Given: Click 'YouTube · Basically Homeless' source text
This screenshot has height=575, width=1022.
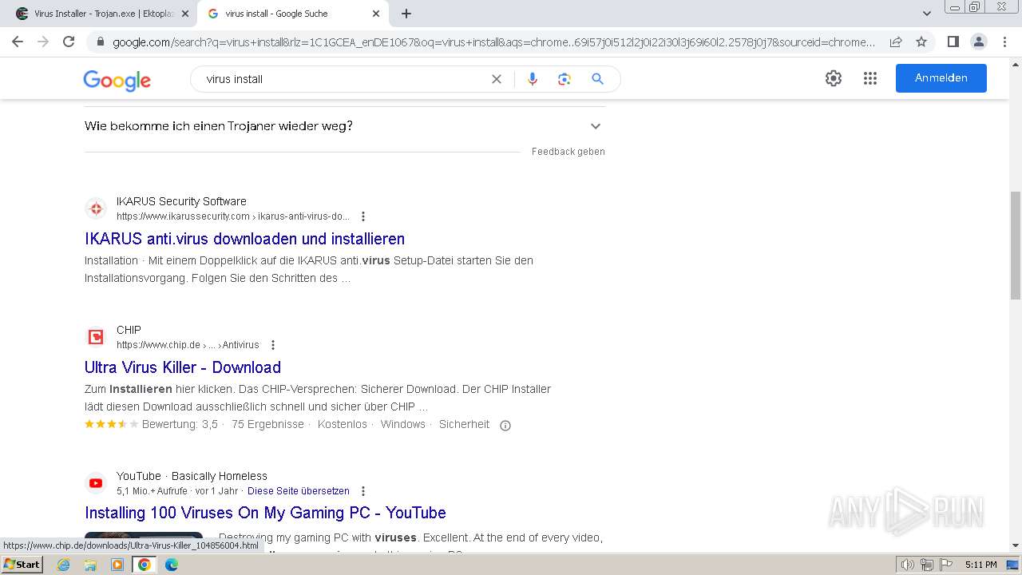Looking at the screenshot, I should click(192, 476).
